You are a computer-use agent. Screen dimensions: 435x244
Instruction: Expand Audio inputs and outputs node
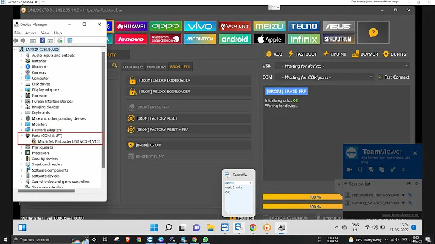pos(22,55)
